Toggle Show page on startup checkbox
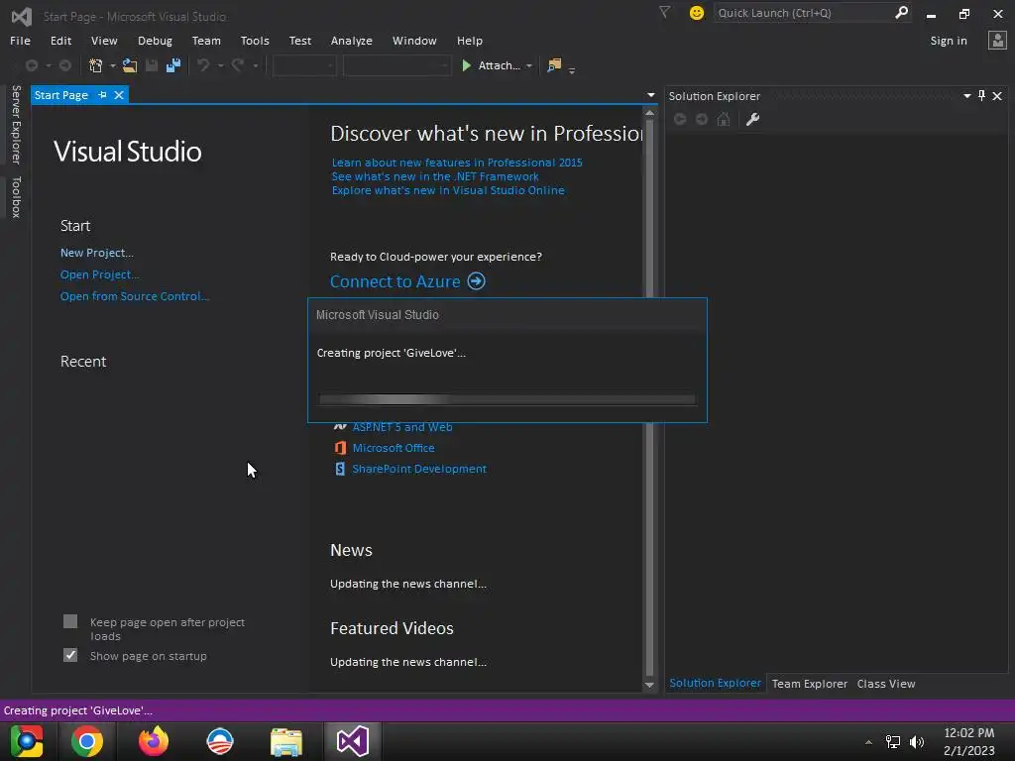The height and width of the screenshot is (761, 1015). coord(70,656)
